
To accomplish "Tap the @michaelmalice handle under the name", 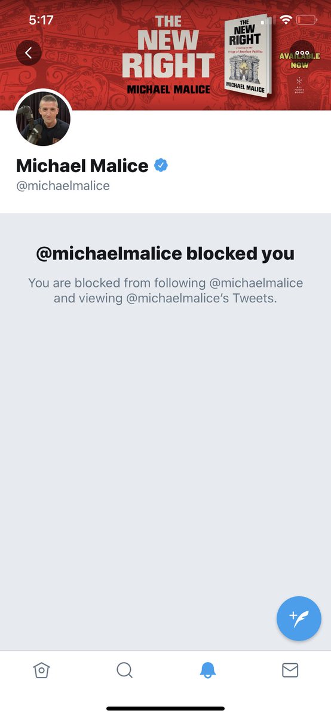I will (63, 186).
